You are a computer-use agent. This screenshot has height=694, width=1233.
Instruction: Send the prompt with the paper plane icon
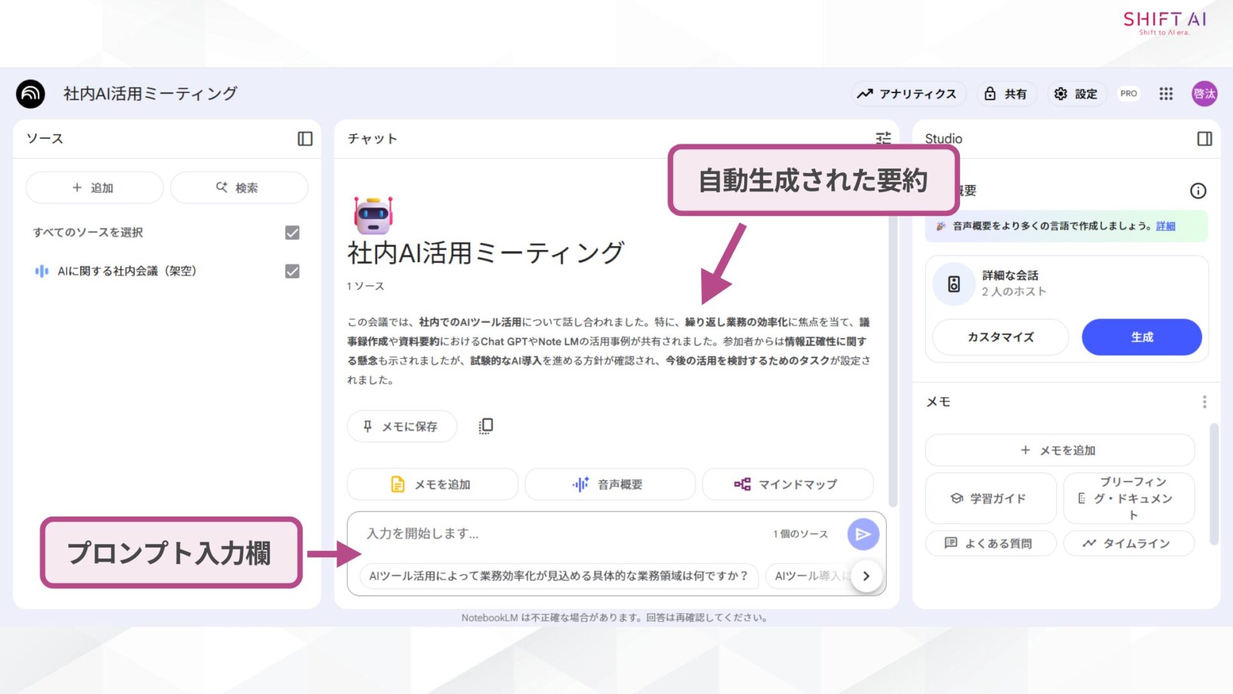coord(863,534)
